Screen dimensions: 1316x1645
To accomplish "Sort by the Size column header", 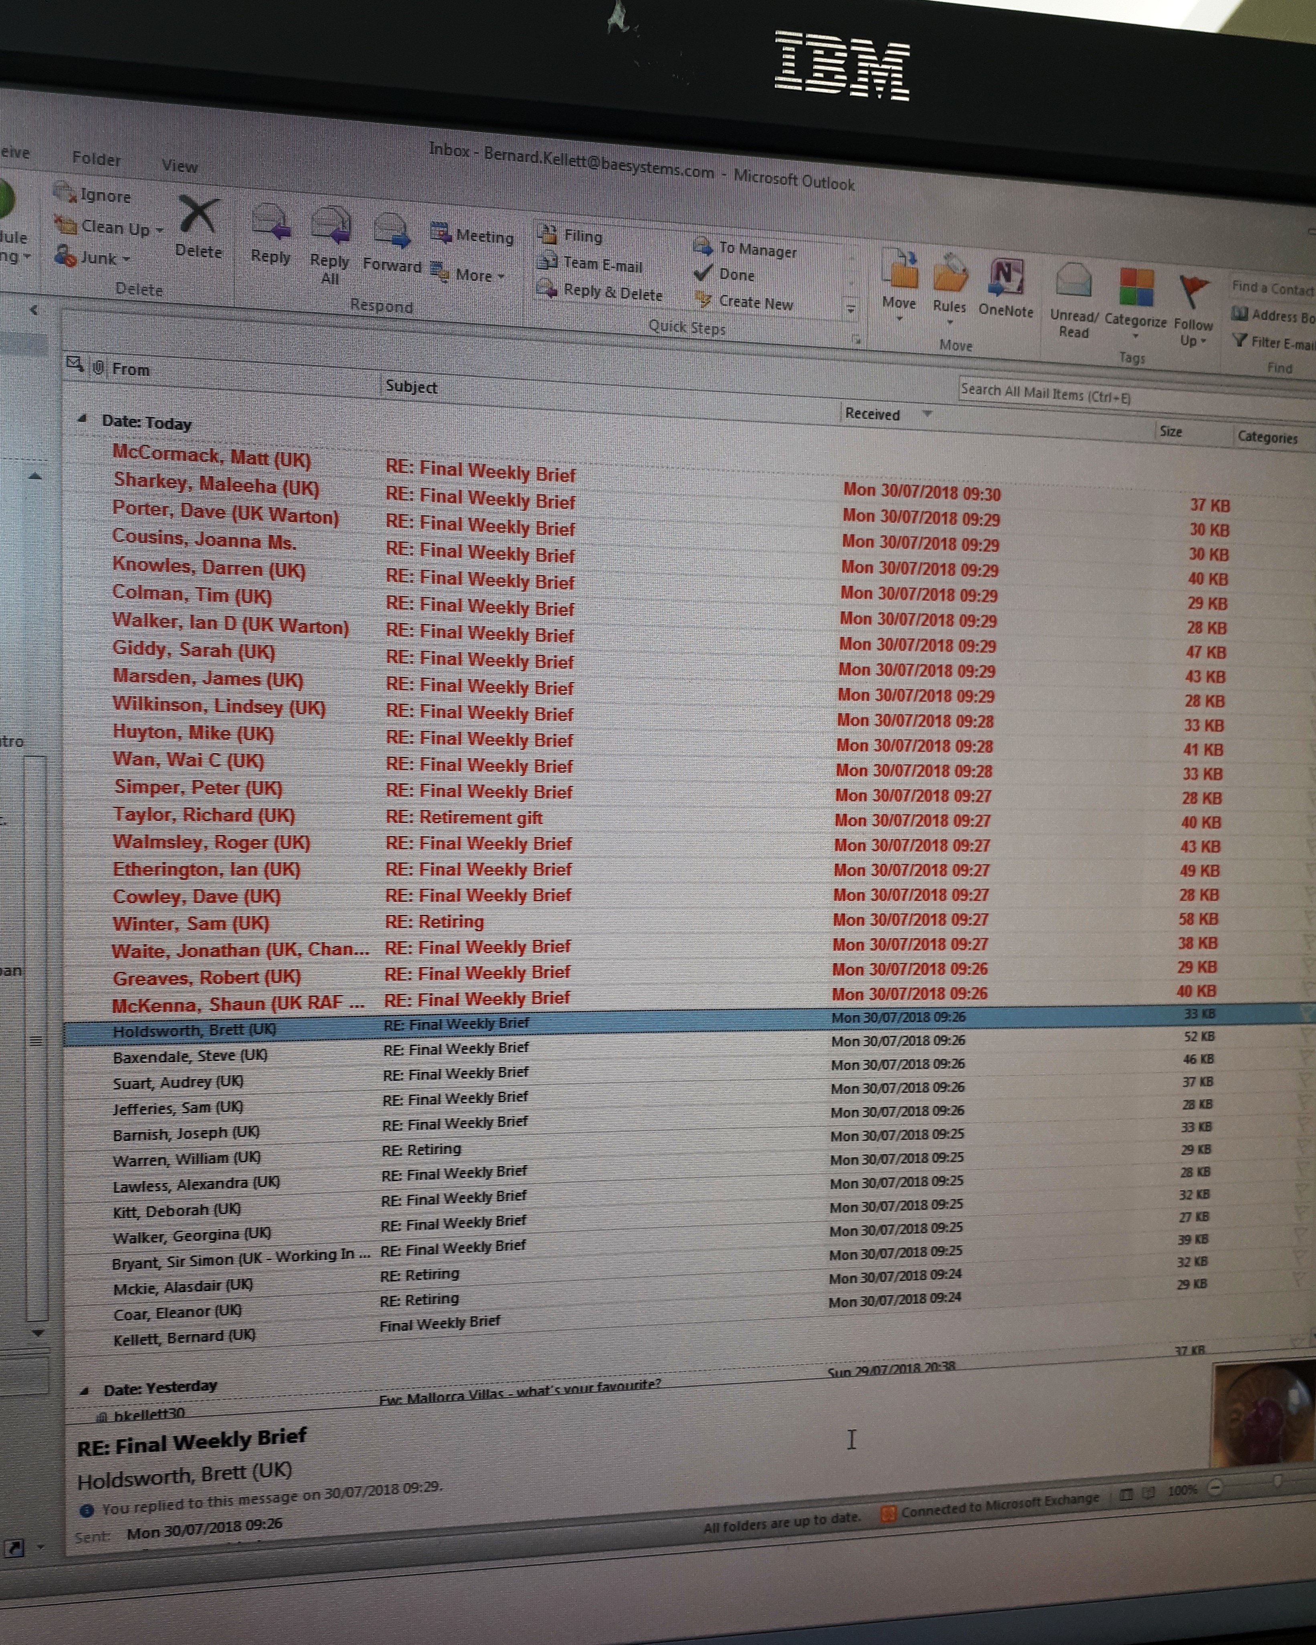I will coord(1171,431).
